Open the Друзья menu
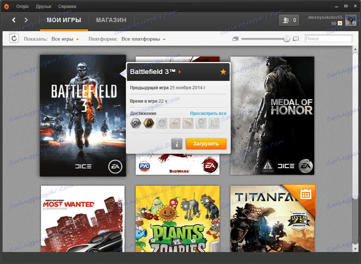 coord(44,7)
